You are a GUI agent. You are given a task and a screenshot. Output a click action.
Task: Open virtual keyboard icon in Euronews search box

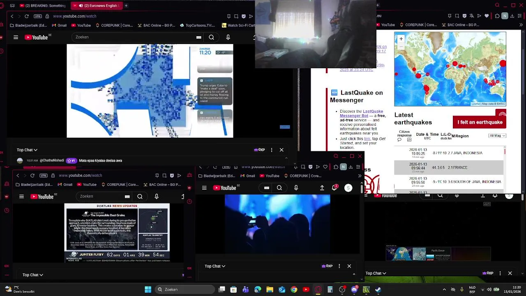coord(199,37)
